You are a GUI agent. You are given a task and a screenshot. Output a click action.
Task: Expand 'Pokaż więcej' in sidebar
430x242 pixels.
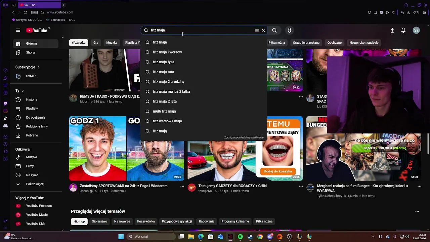pyautogui.click(x=36, y=184)
